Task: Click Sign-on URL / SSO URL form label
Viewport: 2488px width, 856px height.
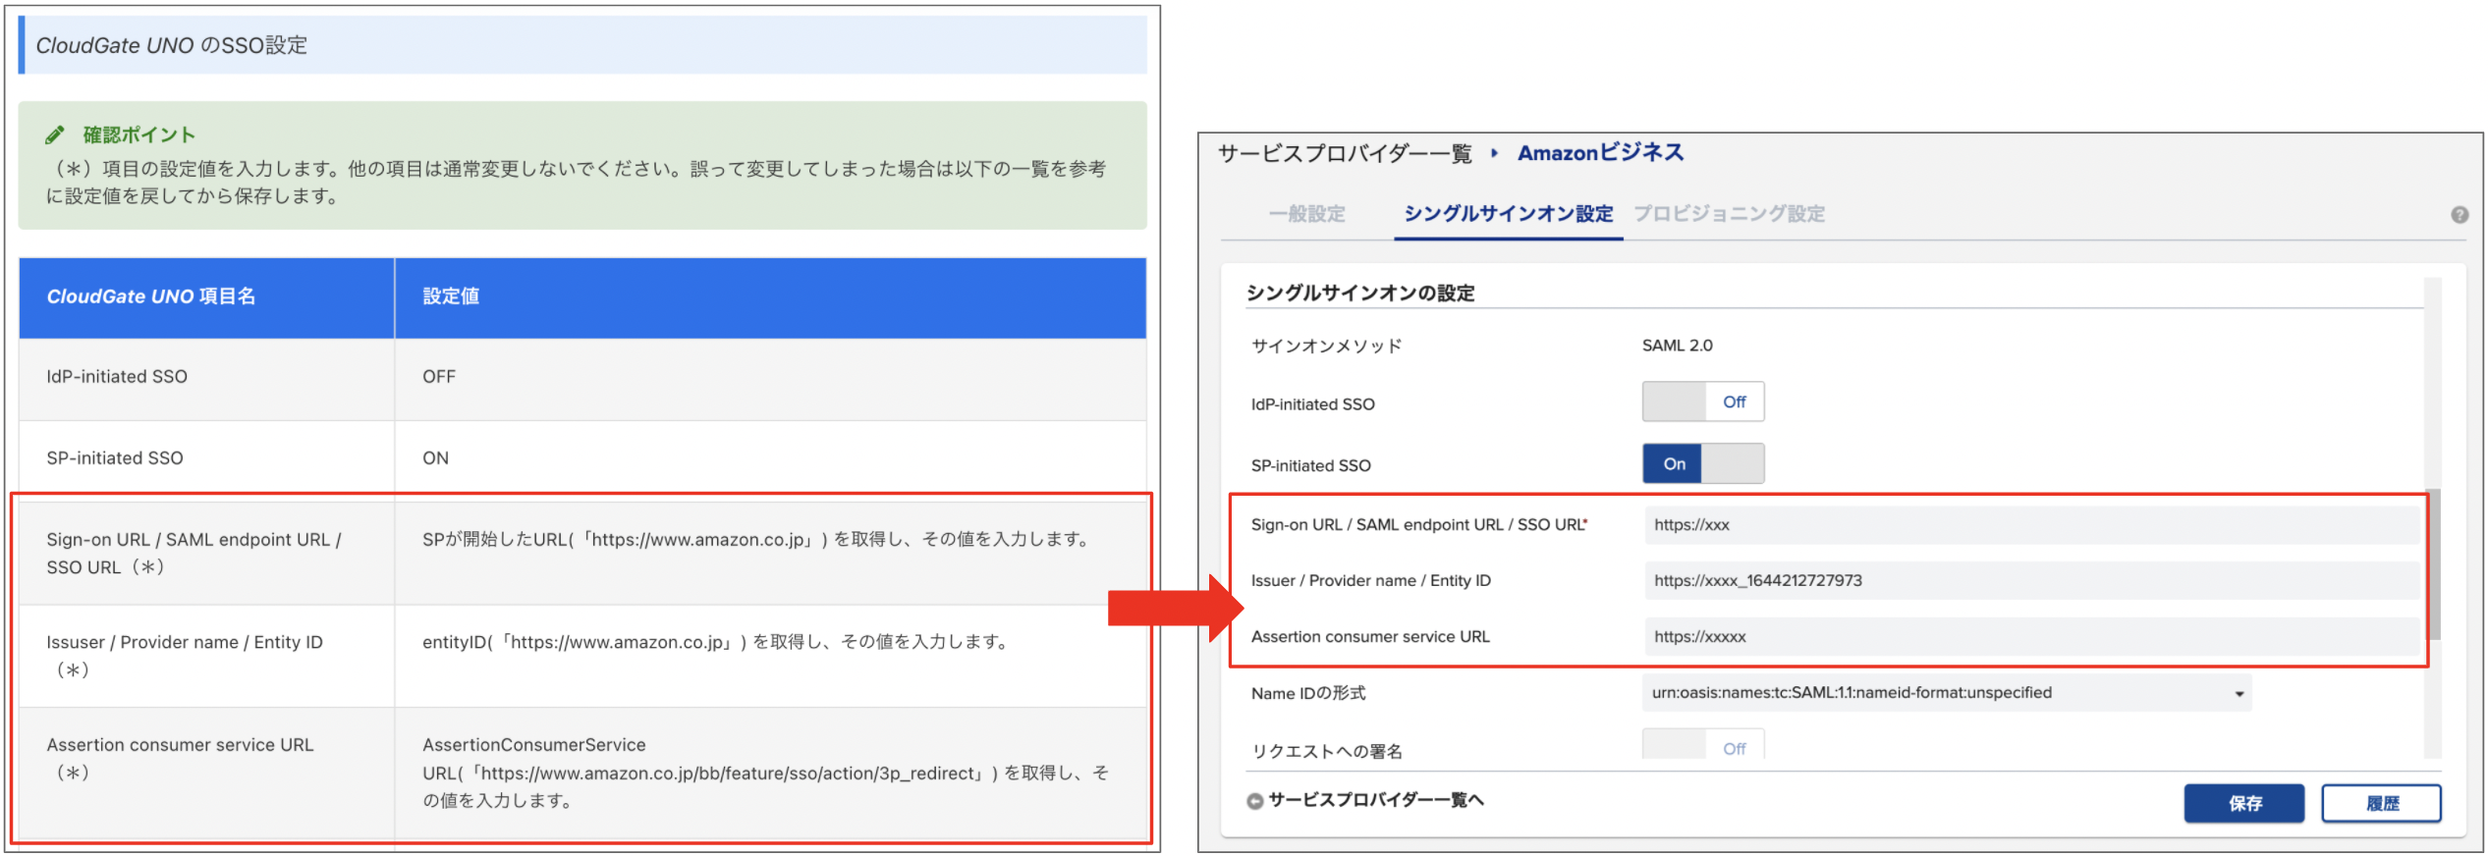Action: coord(1419,525)
